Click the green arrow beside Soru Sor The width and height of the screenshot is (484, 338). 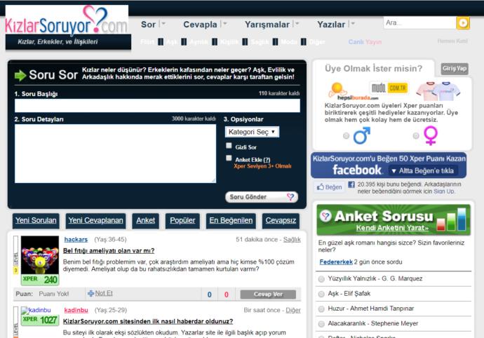(x=20, y=75)
